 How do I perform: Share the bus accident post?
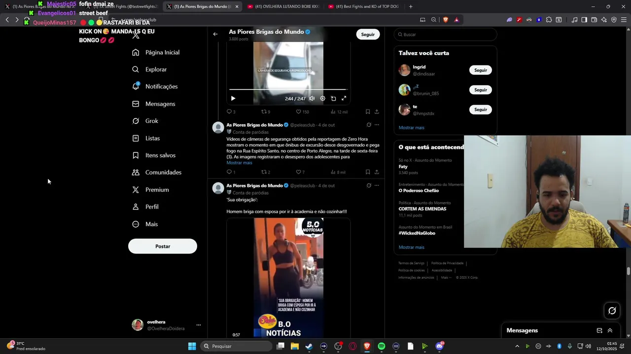pos(377,172)
